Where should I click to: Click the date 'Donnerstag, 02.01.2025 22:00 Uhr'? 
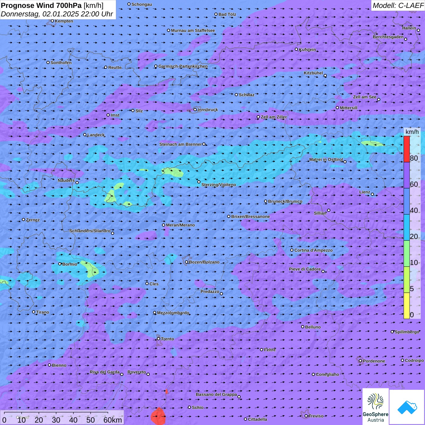57,14
